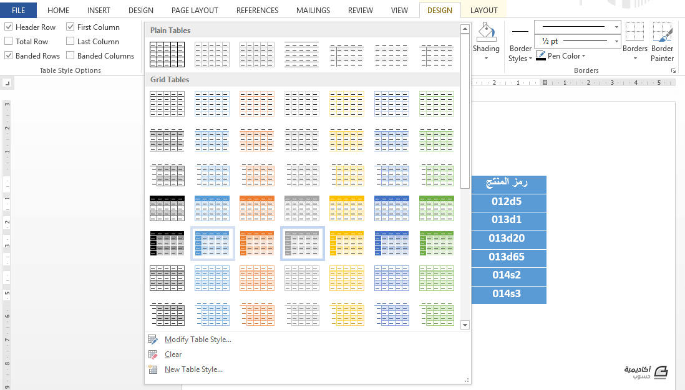Enable the Banded Columns checkbox
This screenshot has height=390, width=685.
pos(70,56)
